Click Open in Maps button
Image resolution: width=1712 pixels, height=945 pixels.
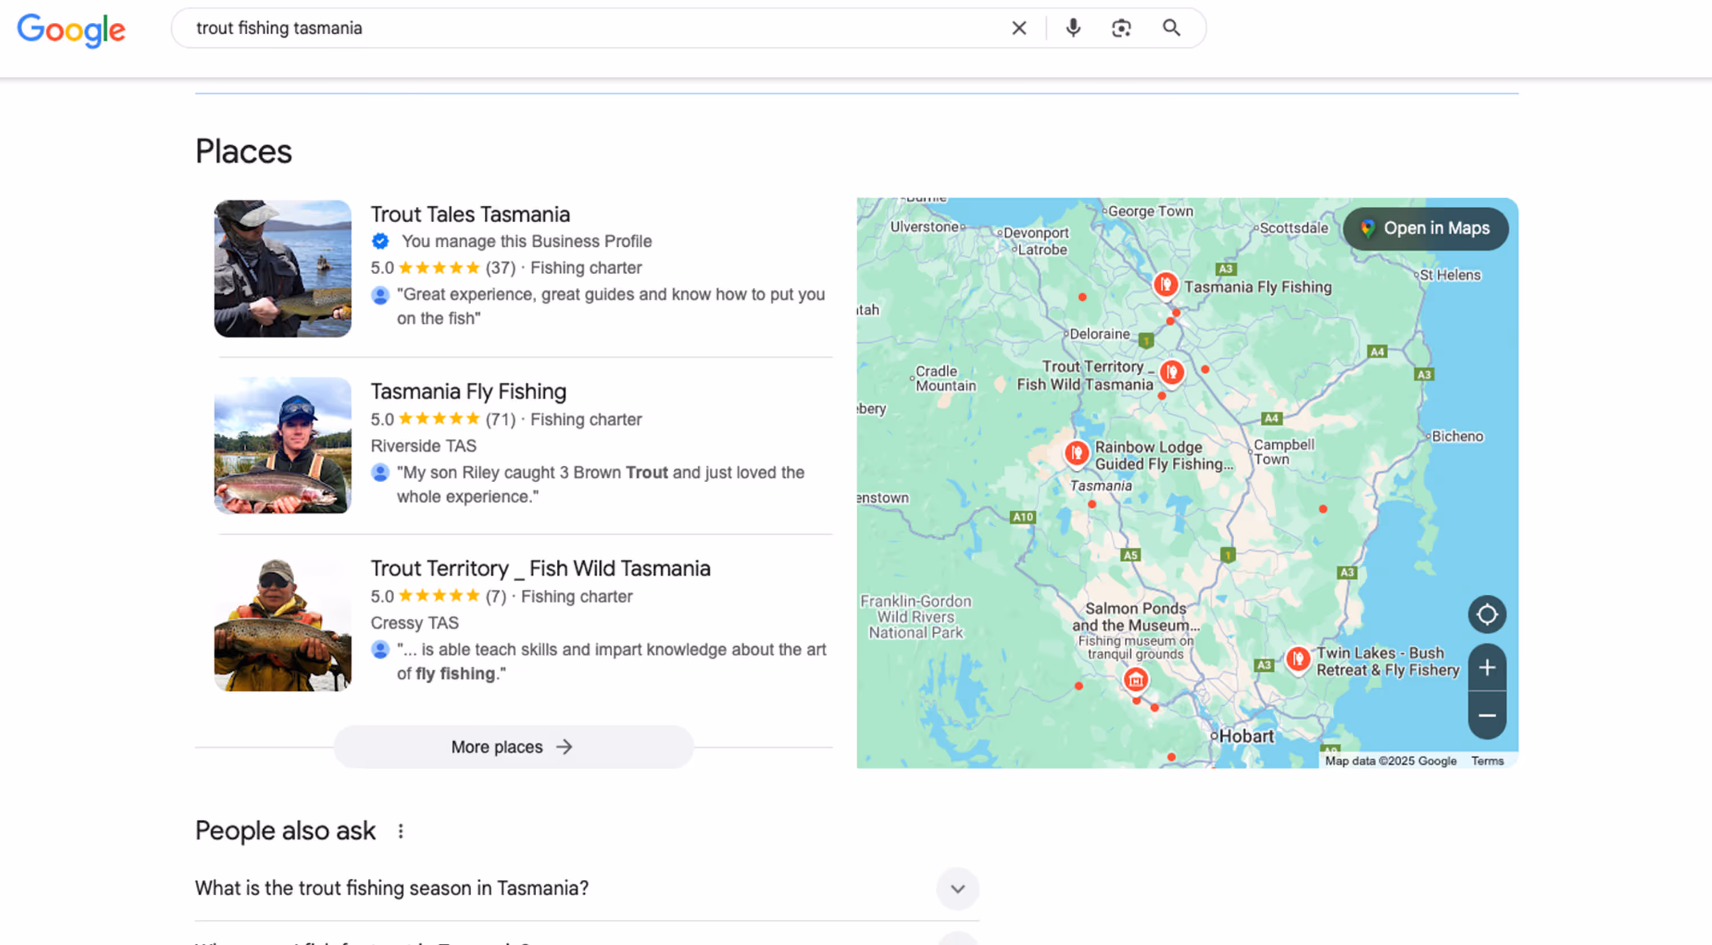pyautogui.click(x=1425, y=228)
